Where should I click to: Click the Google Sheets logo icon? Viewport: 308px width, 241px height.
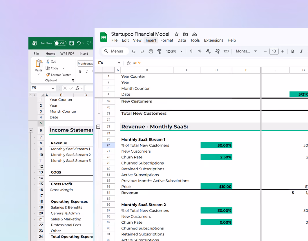pyautogui.click(x=104, y=37)
